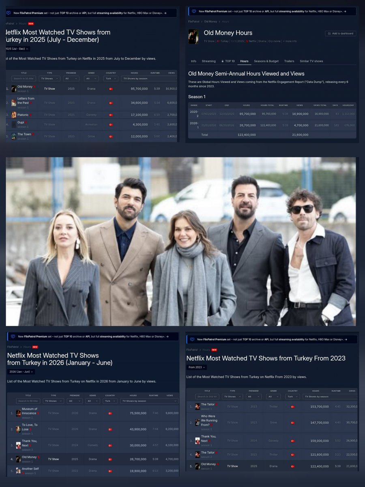The height and width of the screenshot is (487, 365).
Task: Click Who Were We Running From poster
Action: click(x=198, y=422)
